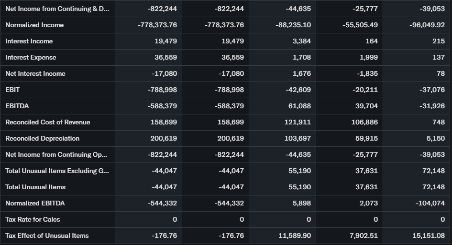Select the Normalized Income value -96,049.92
This screenshot has width=452, height=245.
427,25
